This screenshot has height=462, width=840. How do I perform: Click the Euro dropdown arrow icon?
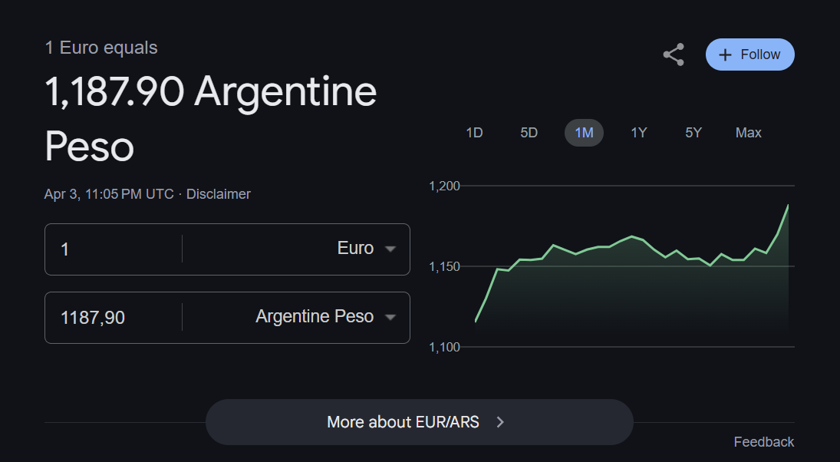(x=390, y=249)
